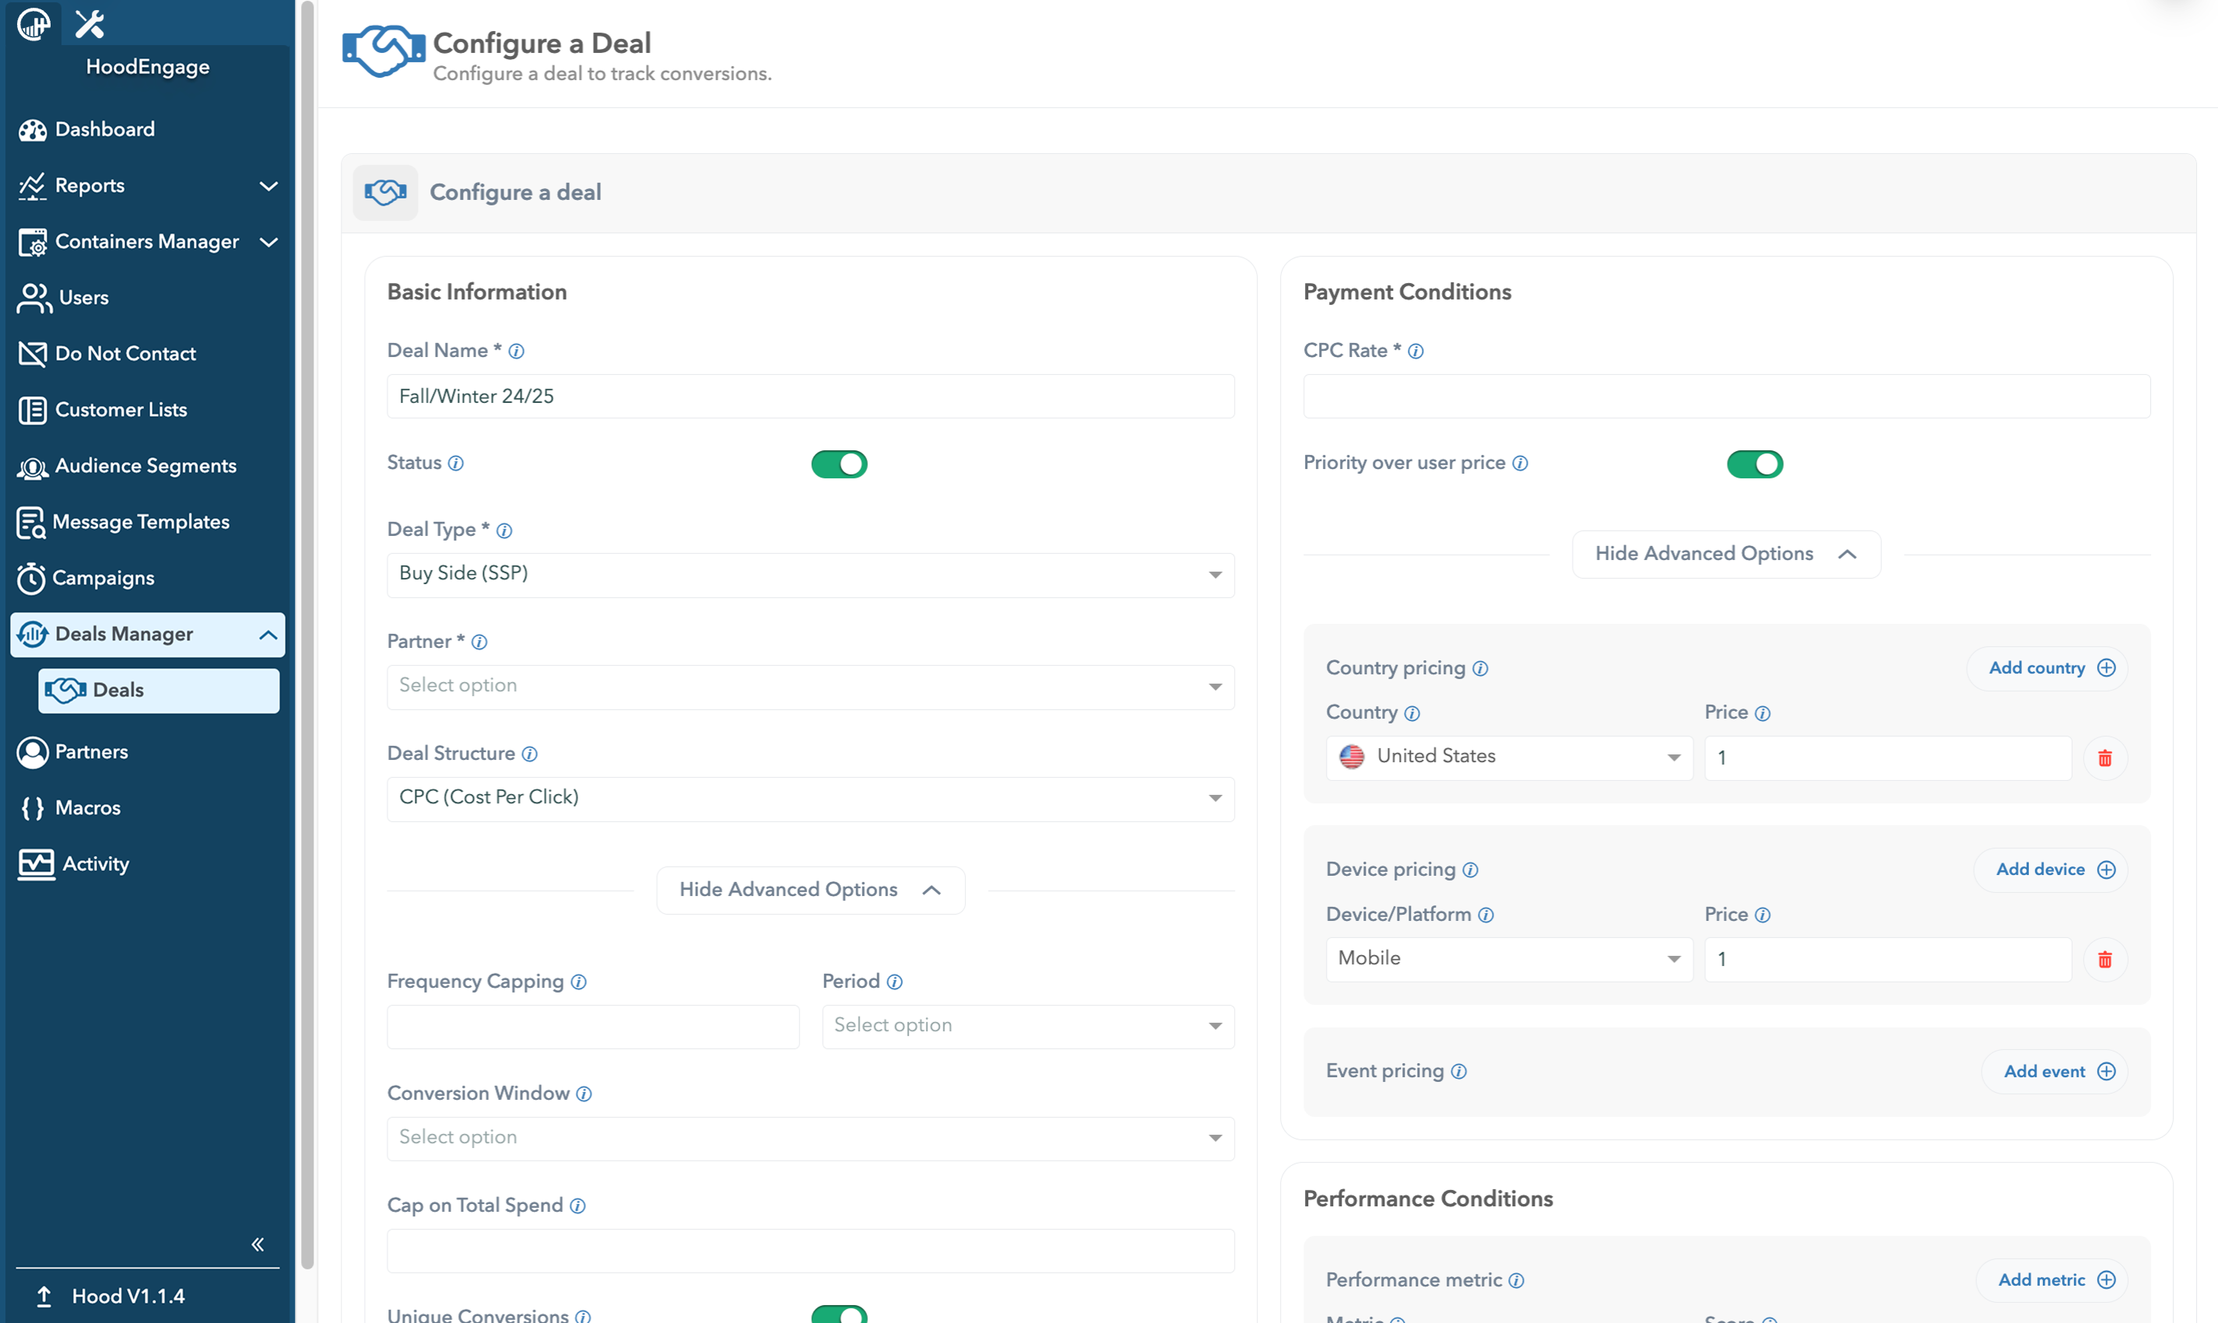The height and width of the screenshot is (1323, 2218).
Task: Click the wrench tools icon in sidebar header
Action: 89,23
